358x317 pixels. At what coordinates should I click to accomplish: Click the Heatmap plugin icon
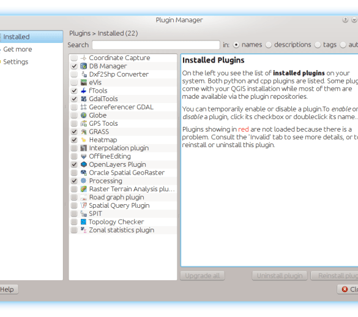pyautogui.click(x=84, y=140)
